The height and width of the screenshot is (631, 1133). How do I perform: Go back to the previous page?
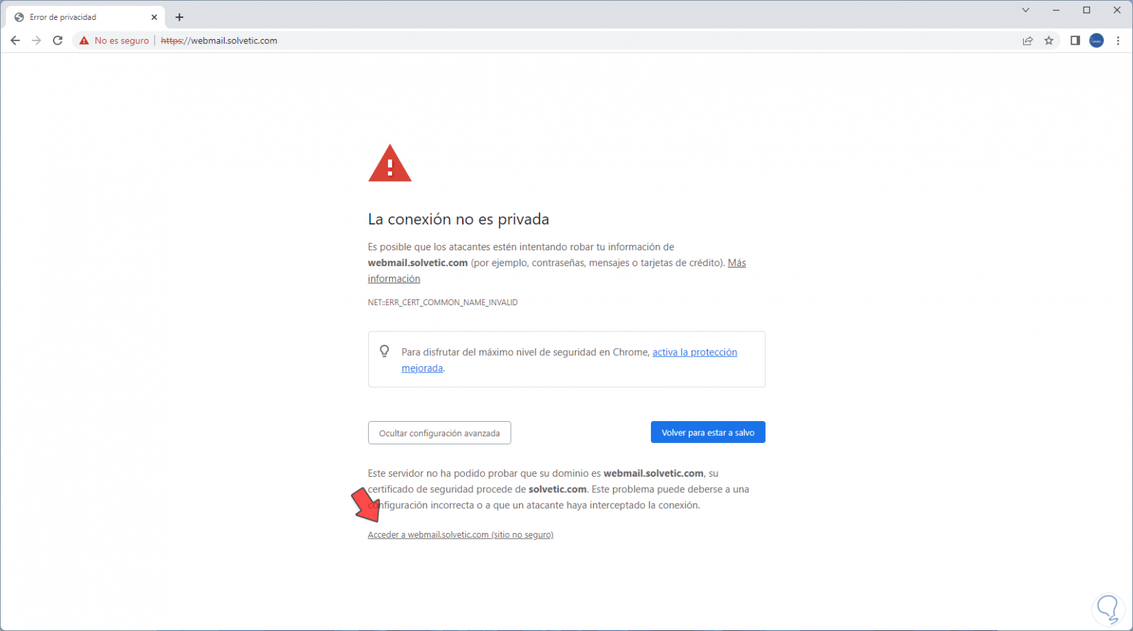pos(15,40)
